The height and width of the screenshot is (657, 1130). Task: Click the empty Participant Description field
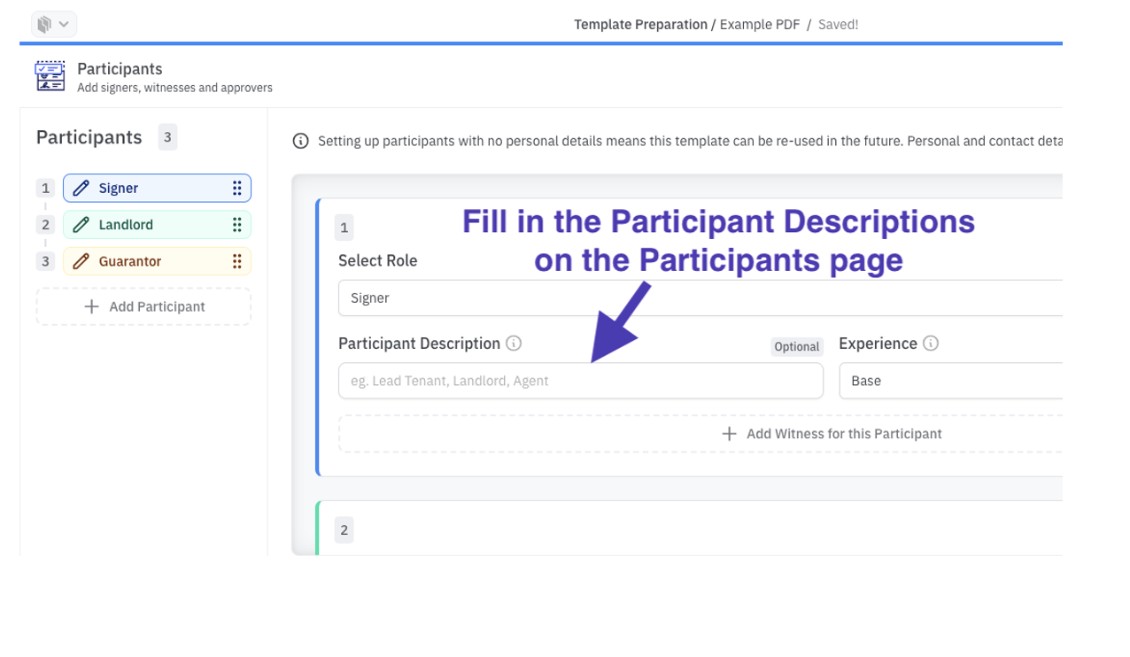point(580,381)
